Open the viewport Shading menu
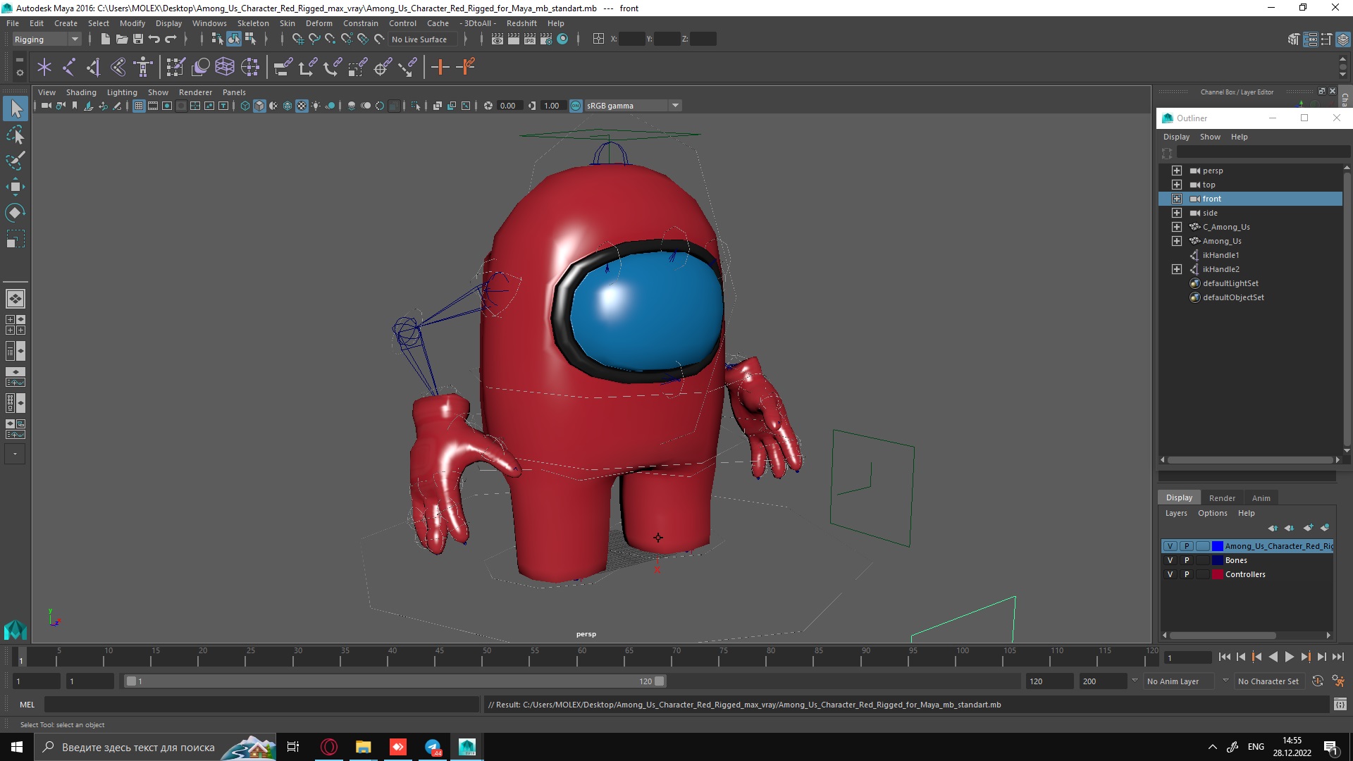 tap(81, 92)
